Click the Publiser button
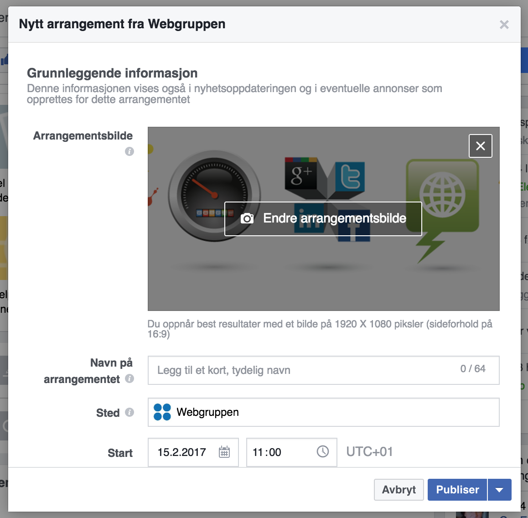This screenshot has width=528, height=518. pos(457,490)
